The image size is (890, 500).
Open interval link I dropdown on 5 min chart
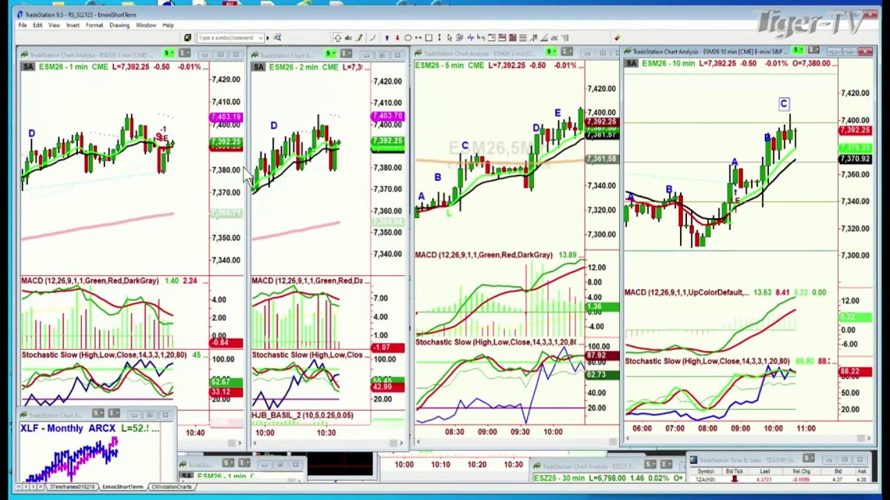pyautogui.click(x=567, y=52)
